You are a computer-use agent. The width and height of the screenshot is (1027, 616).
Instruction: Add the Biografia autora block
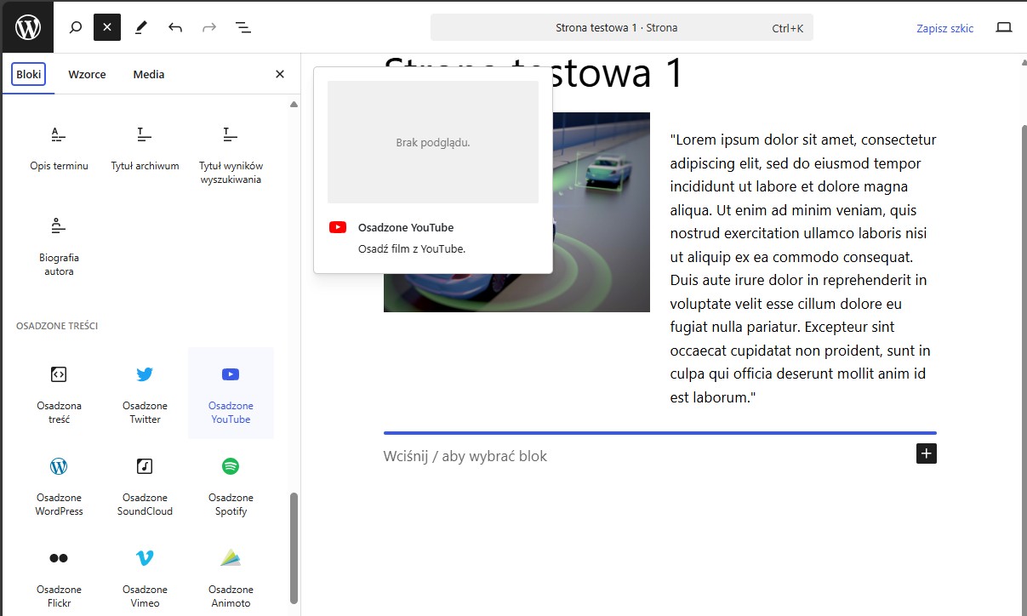click(x=59, y=243)
